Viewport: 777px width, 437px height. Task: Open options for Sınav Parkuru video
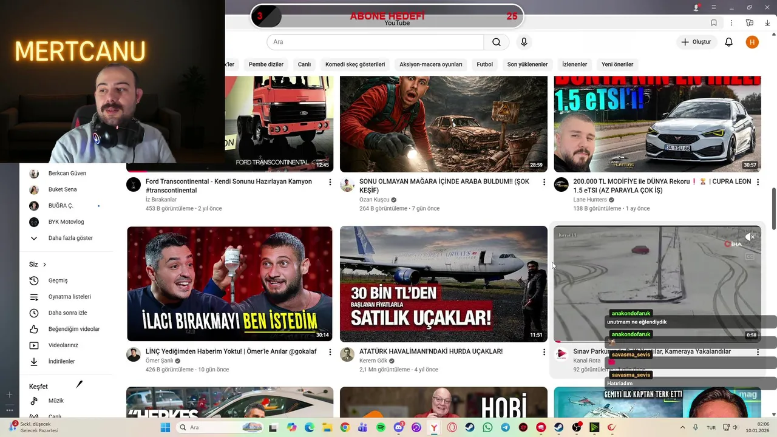pyautogui.click(x=758, y=352)
